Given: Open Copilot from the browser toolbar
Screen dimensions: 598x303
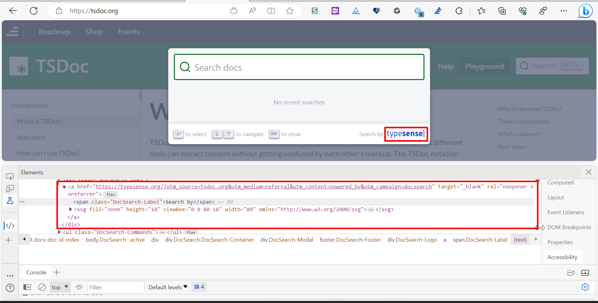Looking at the screenshot, I should point(585,11).
